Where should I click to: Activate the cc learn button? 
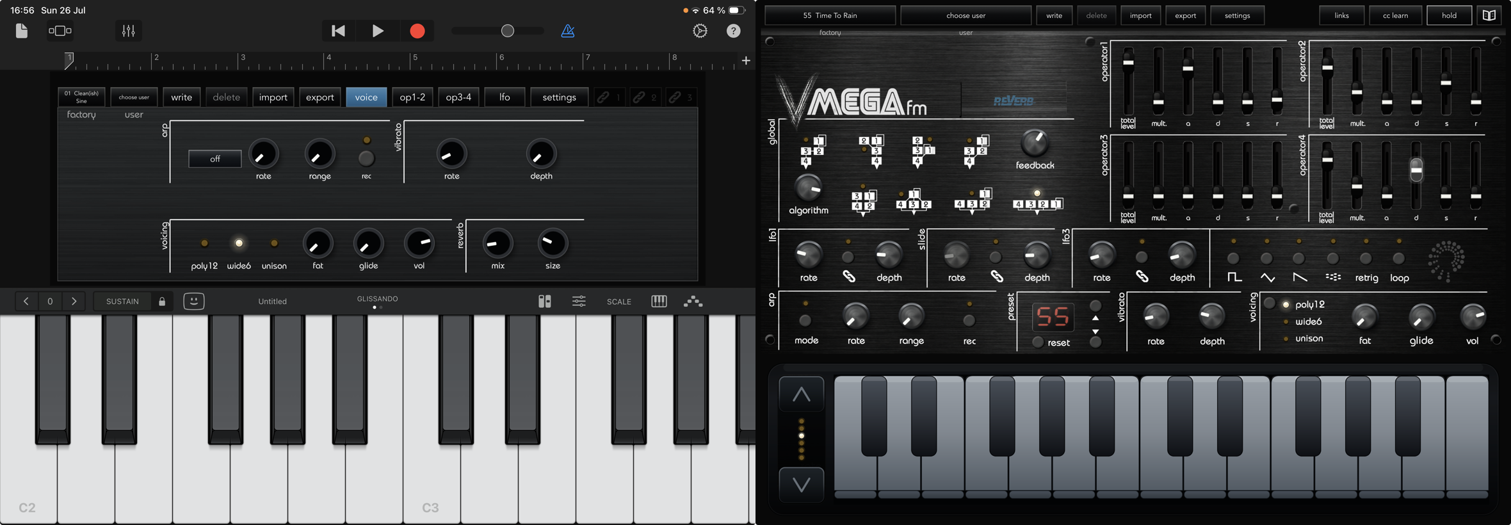[1395, 15]
